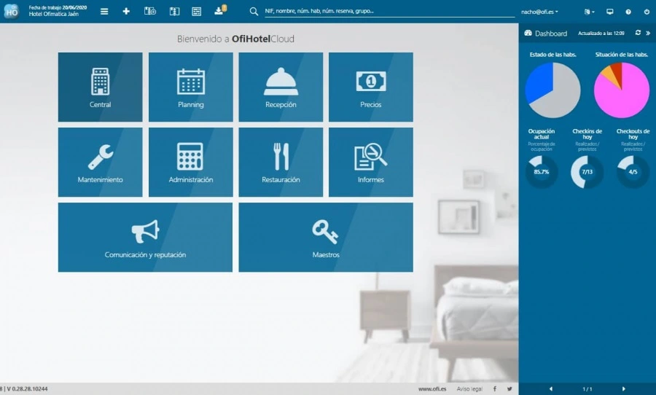The height and width of the screenshot is (395, 656).
Task: Open the Central module tile
Action: (101, 87)
